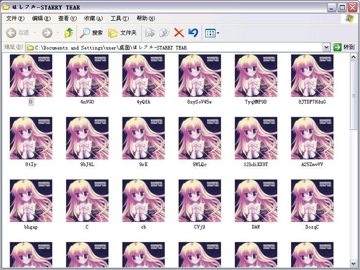The image size is (360, 270).
Task: Click the 转到 Go button
Action: 344,47
